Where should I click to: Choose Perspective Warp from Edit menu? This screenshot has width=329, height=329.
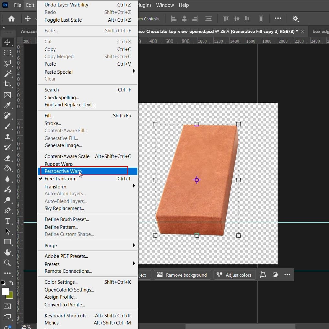pos(88,171)
